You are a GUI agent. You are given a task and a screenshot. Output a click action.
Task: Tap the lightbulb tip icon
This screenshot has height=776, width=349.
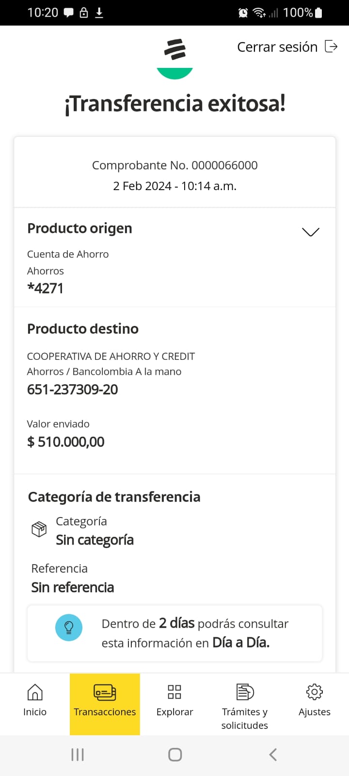69,628
